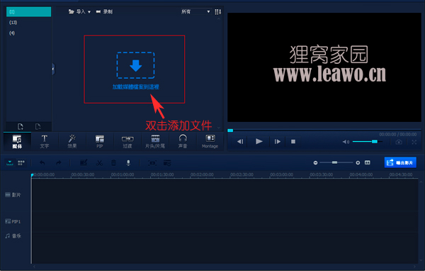Stop the preview playback

point(293,141)
